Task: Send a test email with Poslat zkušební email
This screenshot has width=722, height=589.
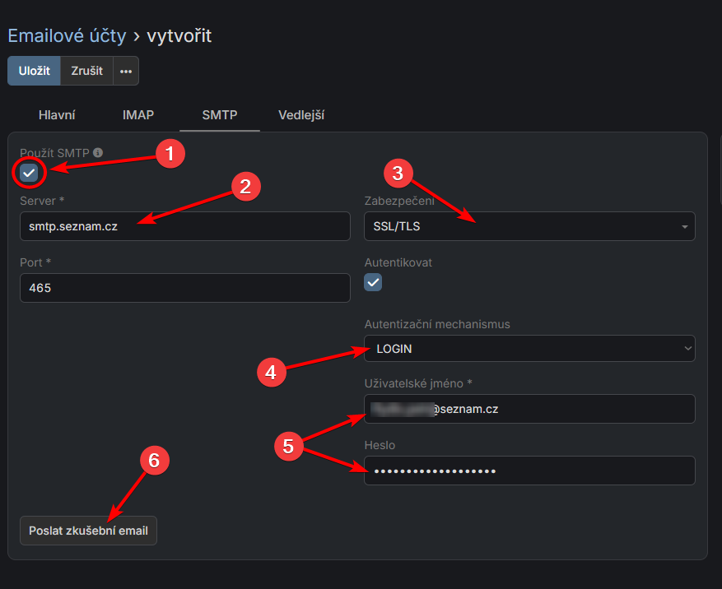Action: coord(88,531)
